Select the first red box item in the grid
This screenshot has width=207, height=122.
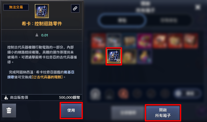click(x=98, y=41)
